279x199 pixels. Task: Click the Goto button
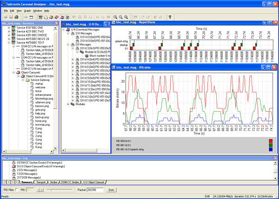click(x=111, y=190)
